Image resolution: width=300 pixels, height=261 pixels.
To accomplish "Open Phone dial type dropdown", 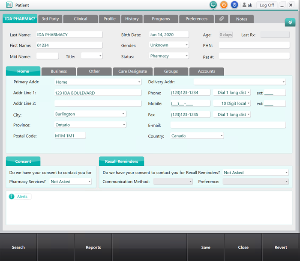I will [x=232, y=92].
